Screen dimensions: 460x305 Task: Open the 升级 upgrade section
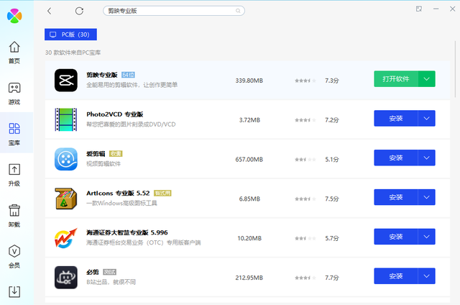(x=14, y=175)
